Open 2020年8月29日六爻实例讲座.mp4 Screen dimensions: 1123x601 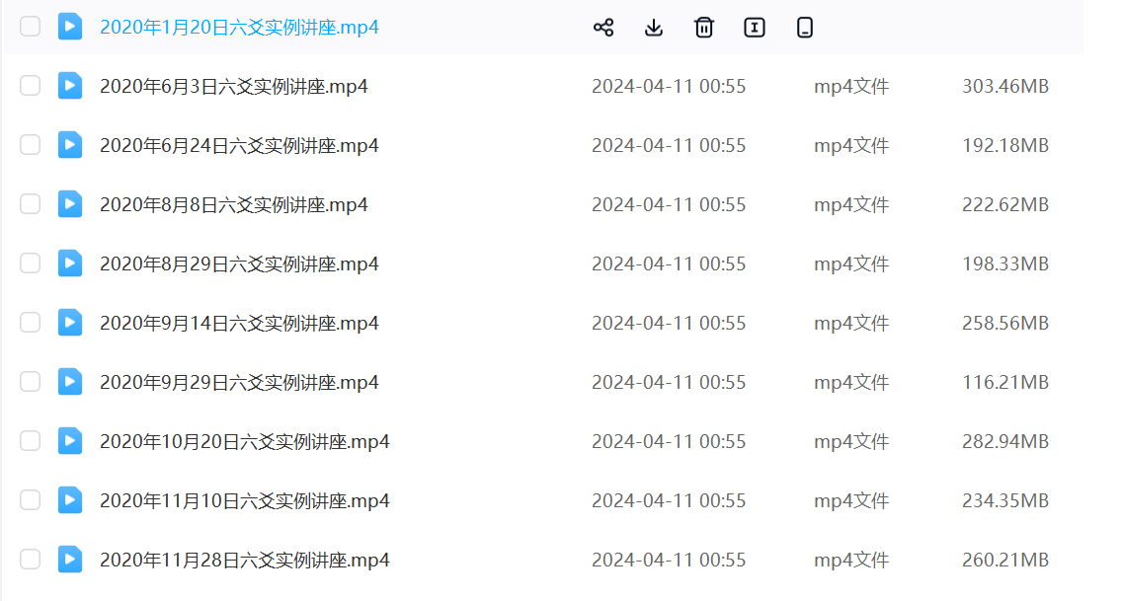tap(239, 264)
